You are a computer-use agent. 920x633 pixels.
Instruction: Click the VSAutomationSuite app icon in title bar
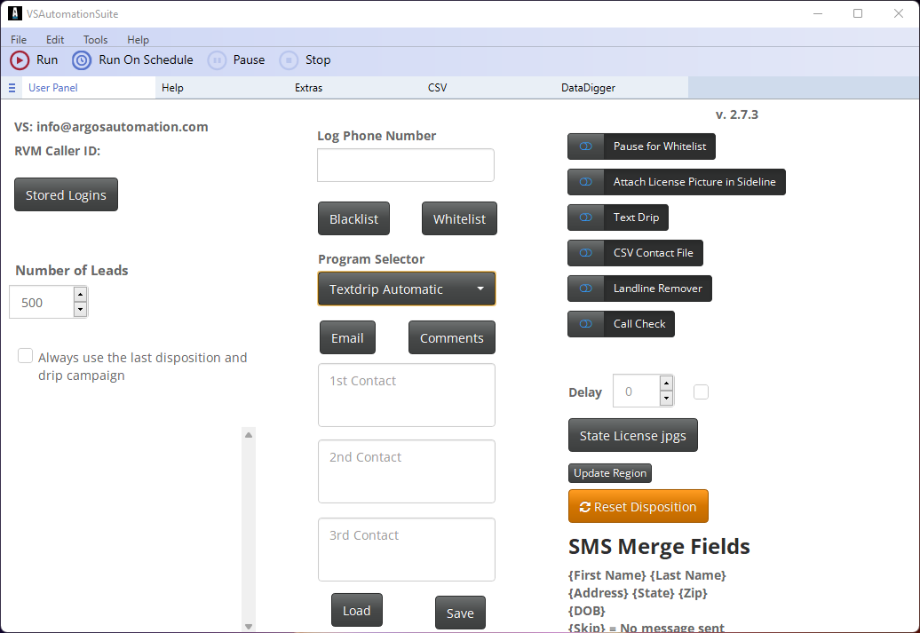pyautogui.click(x=14, y=14)
